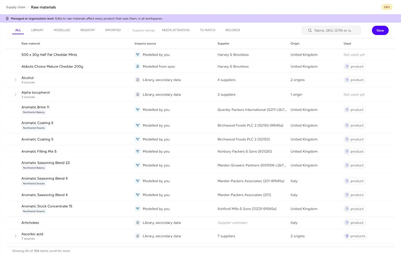
Task: Click the Supplier listings group label
Action: [143, 30]
